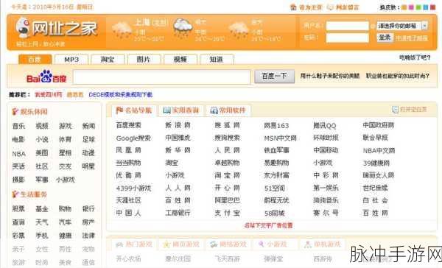Click the star icon on 网页游戏 tab
Viewport: 442px width, 268px height.
coord(167,244)
